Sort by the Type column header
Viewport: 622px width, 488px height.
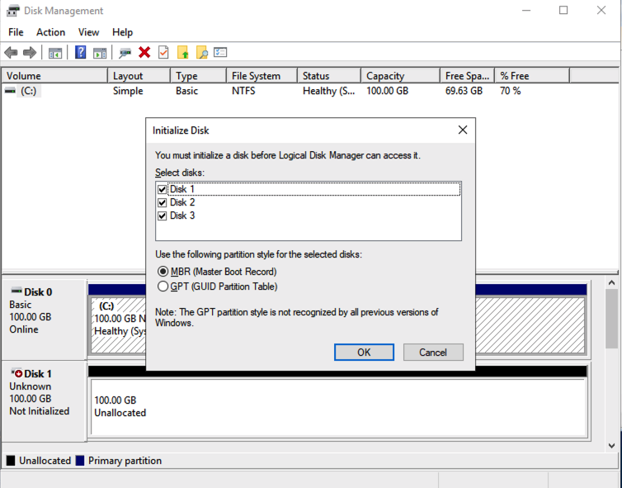[198, 76]
